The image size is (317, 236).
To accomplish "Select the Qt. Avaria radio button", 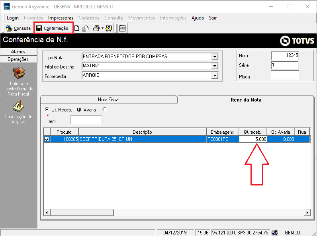I will coord(104,109).
